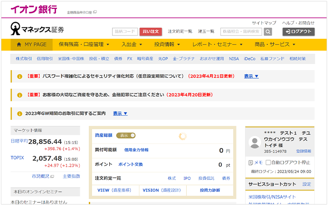
Task: Expand the 保有残高・口座管理 menu
Action: pyautogui.click(x=84, y=44)
